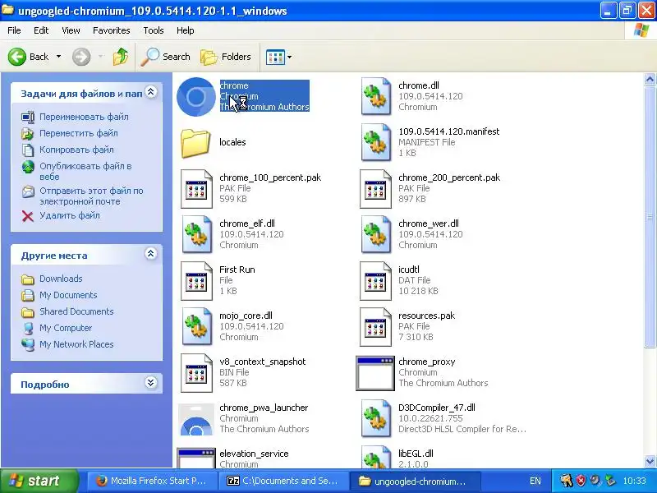This screenshot has height=493, width=657.
Task: Click the red shield security tray icon
Action: (x=581, y=481)
